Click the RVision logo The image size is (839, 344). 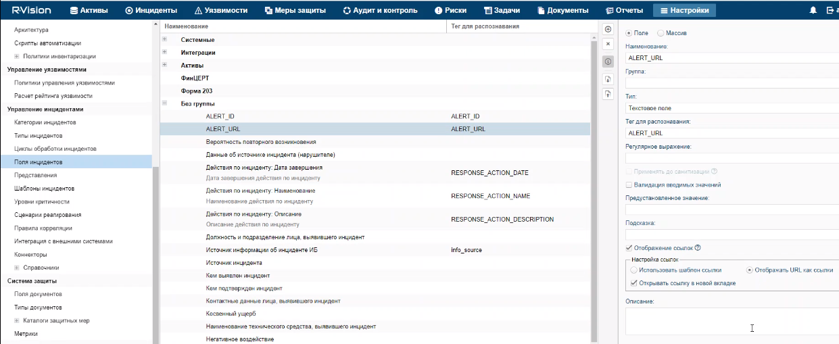coord(31,10)
